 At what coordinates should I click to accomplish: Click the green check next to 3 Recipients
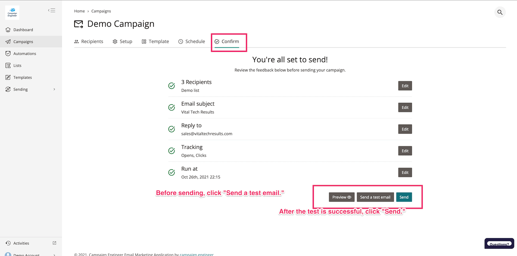(x=171, y=86)
